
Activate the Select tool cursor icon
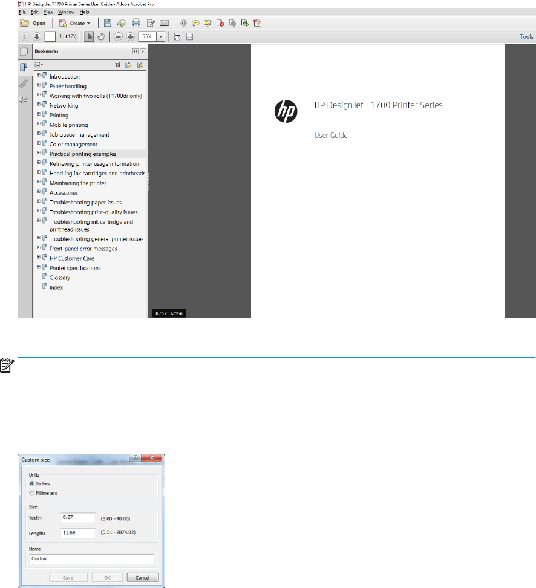point(89,37)
